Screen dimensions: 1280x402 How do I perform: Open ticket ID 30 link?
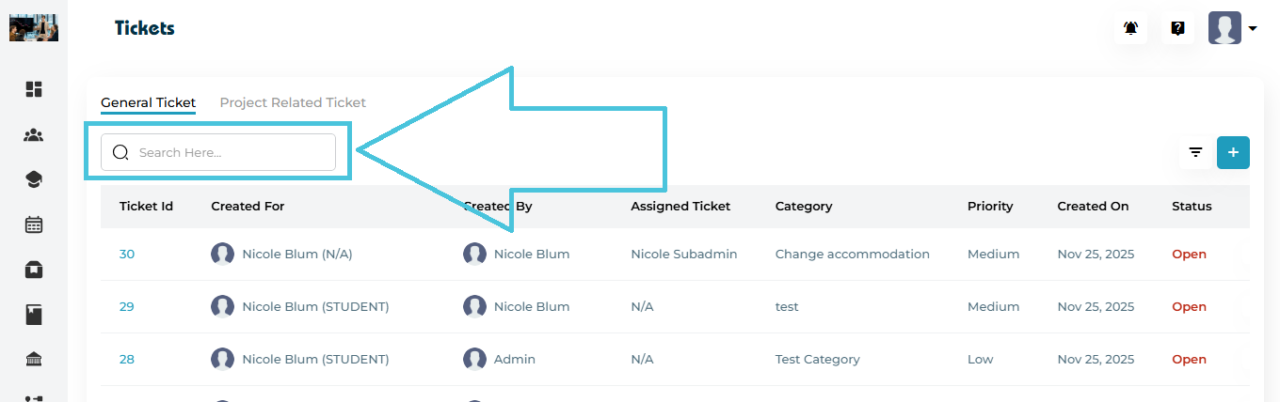[127, 255]
